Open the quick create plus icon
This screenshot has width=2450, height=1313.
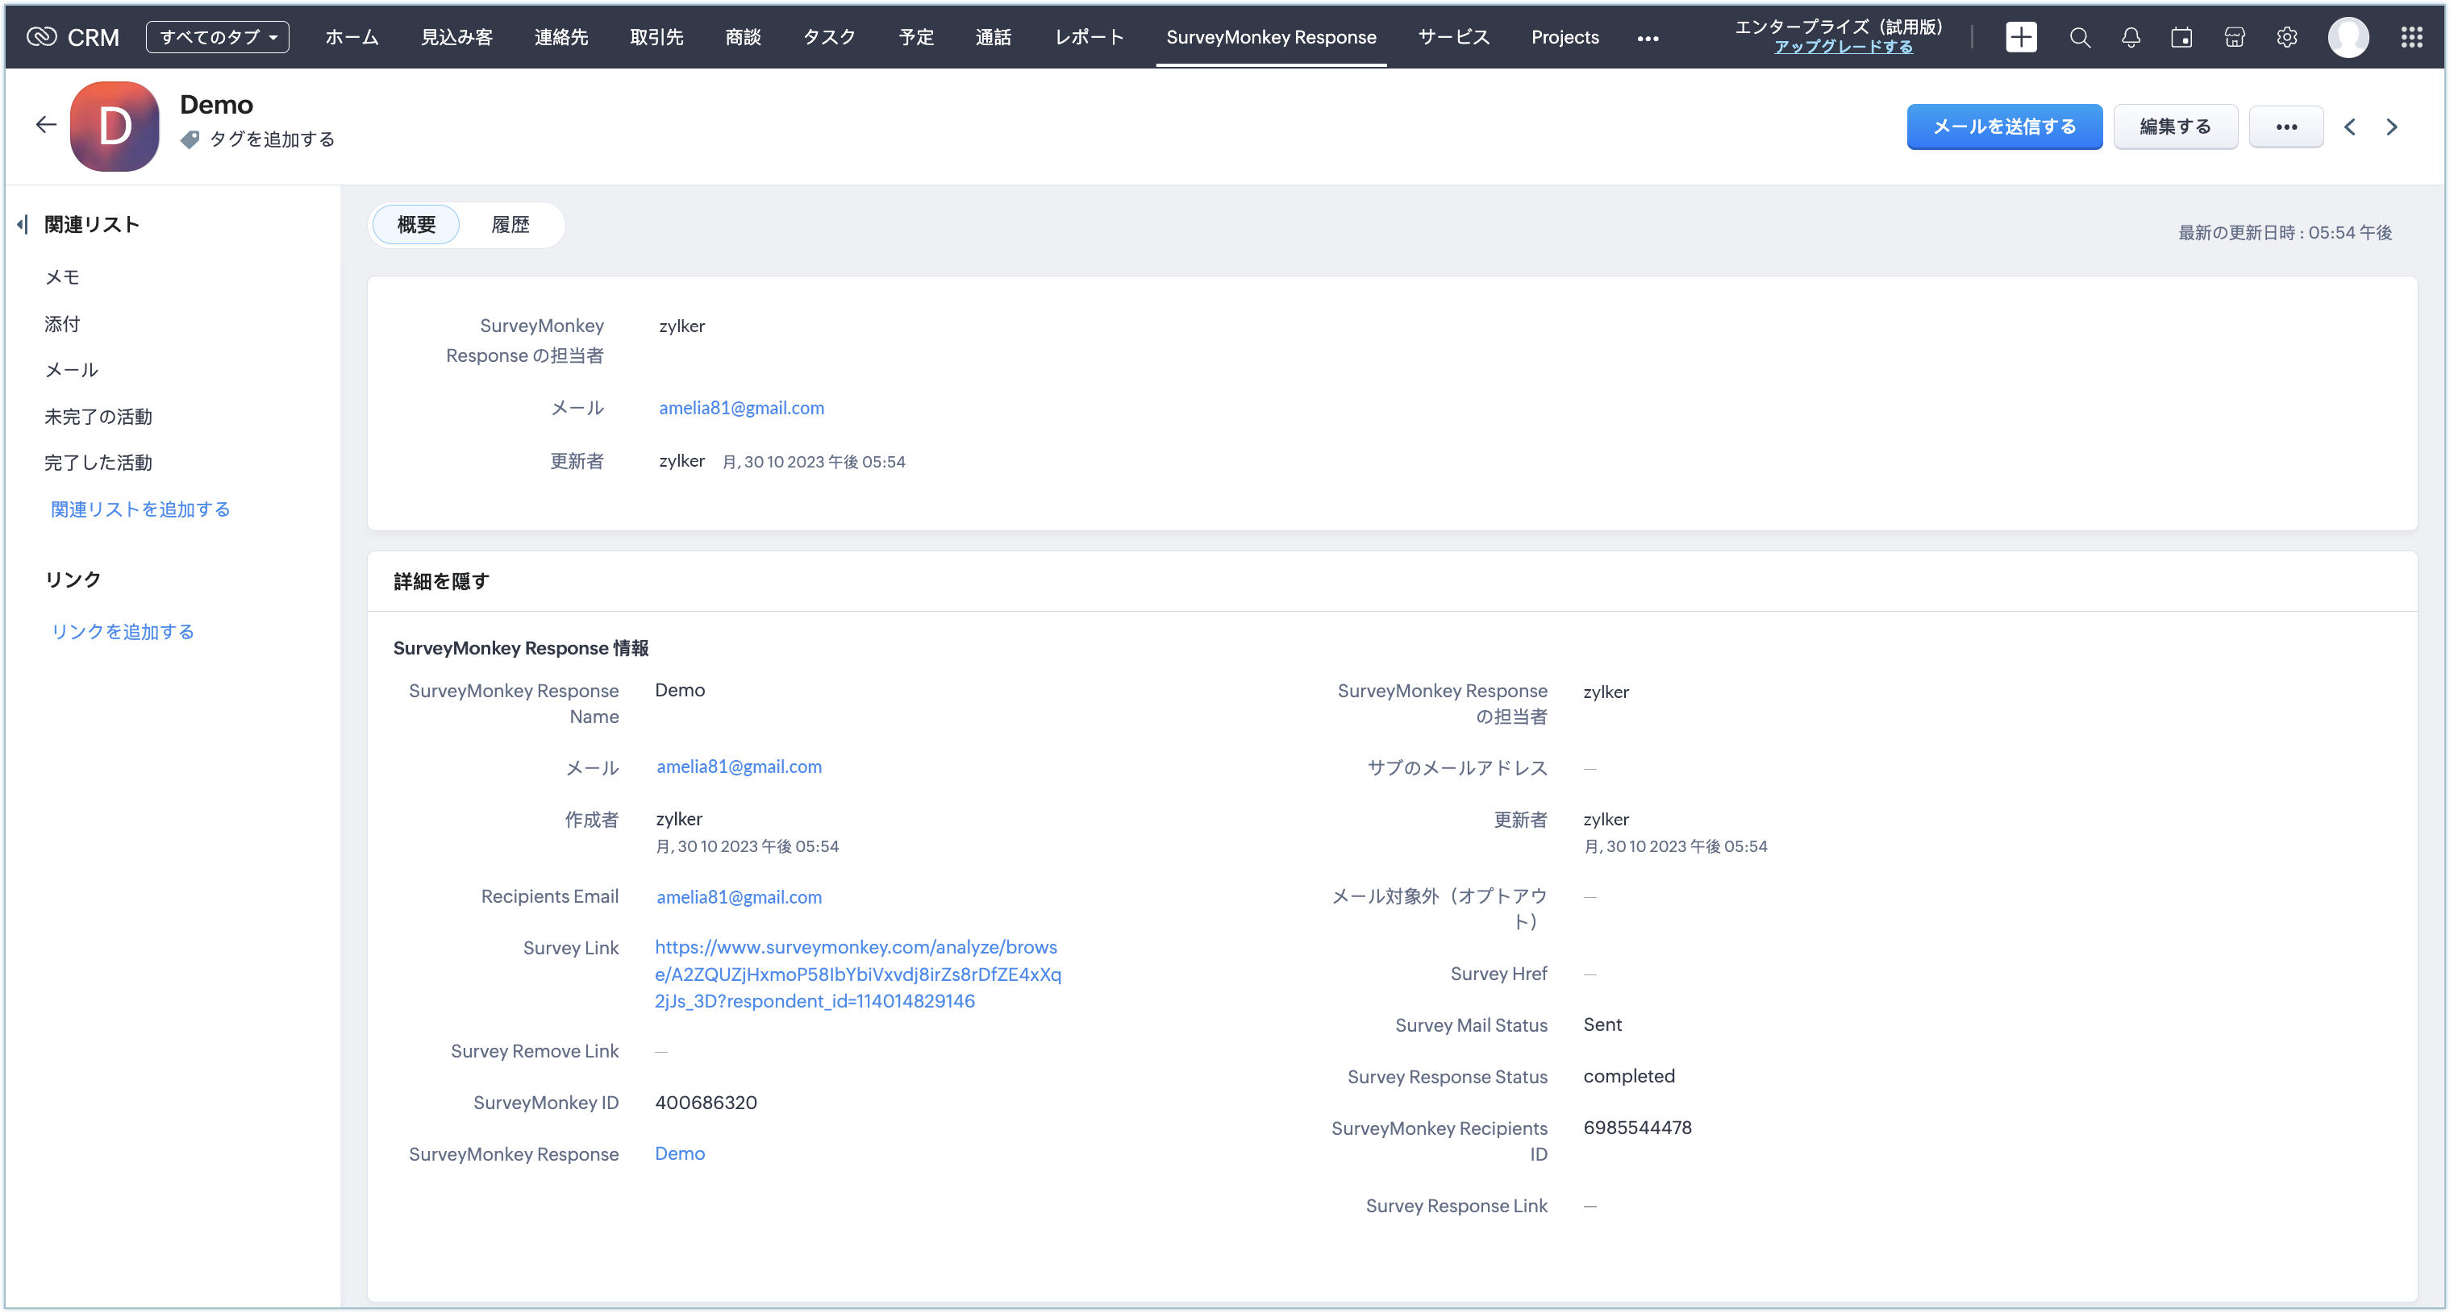pyautogui.click(x=2021, y=37)
